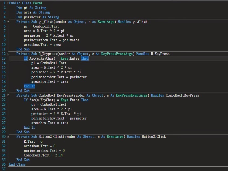Screen dimensions: 228x171
Task: Click 'ComboBox1.KeyPress' in the Handles clause
Action: coord(182,95)
